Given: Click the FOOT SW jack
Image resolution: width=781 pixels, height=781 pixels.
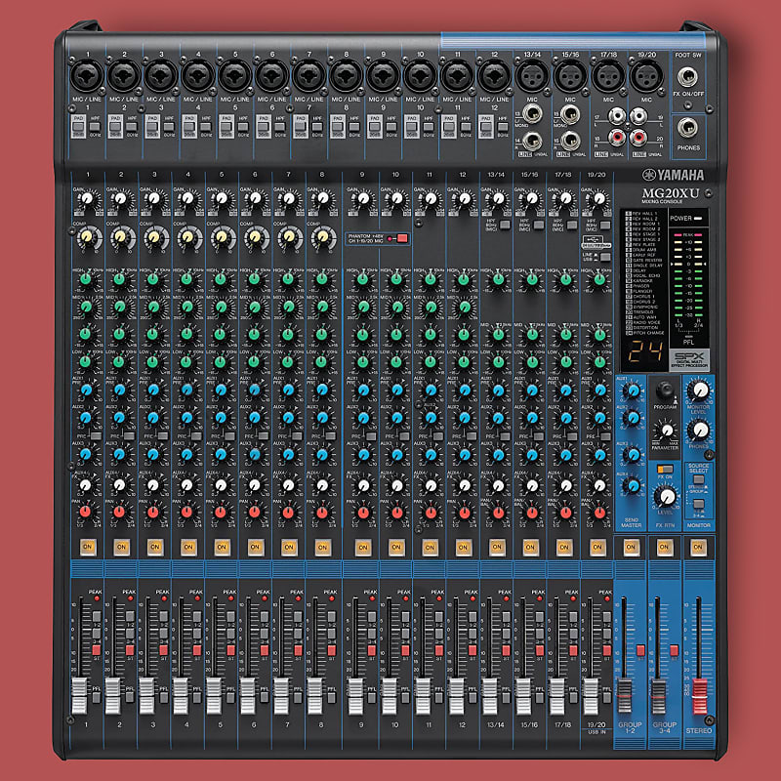Looking at the screenshot, I should coord(688,77).
